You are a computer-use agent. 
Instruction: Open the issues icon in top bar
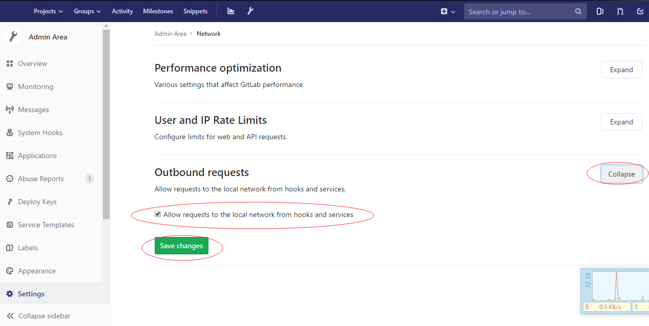click(600, 11)
